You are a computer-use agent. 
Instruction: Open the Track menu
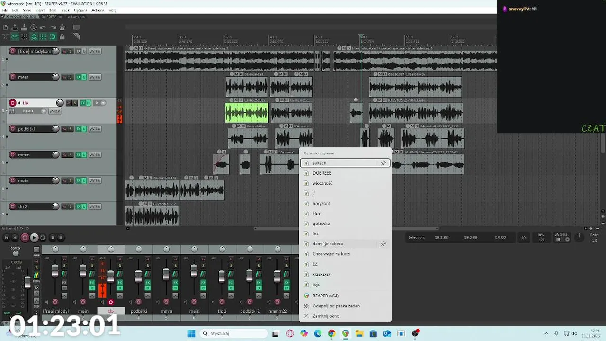click(x=65, y=10)
